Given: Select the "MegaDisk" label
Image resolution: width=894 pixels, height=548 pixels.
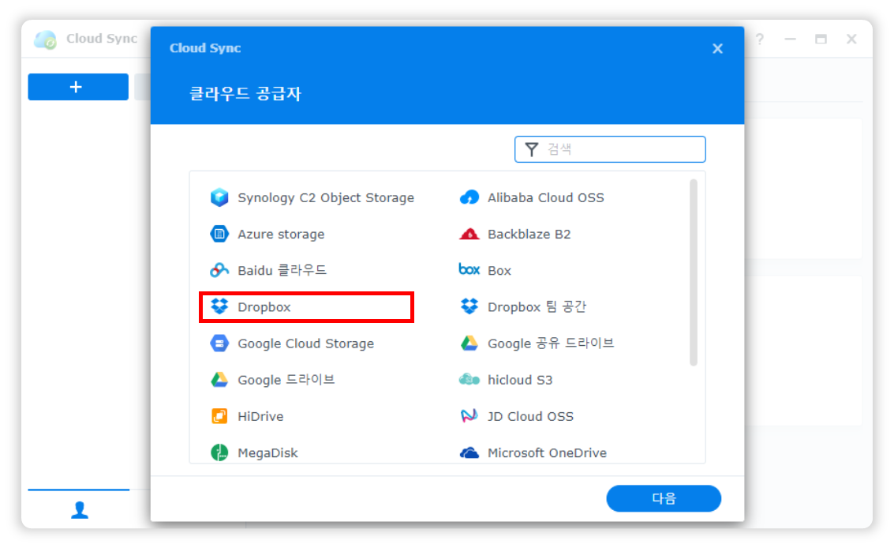Looking at the screenshot, I should coord(267,452).
